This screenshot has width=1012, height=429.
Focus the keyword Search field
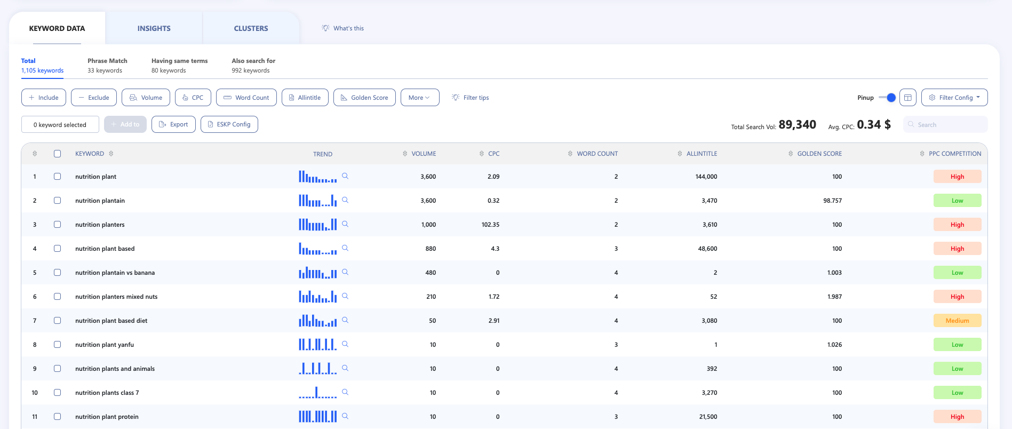coord(945,124)
